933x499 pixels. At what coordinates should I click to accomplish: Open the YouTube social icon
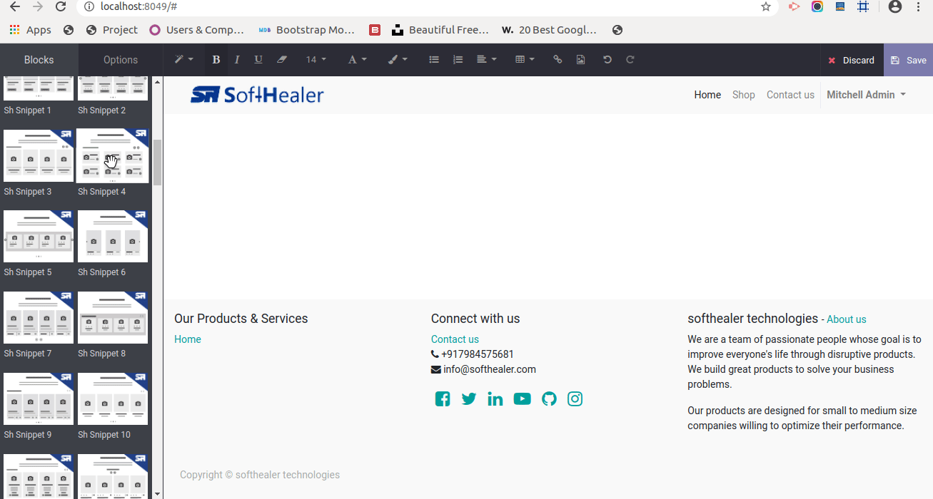point(523,399)
